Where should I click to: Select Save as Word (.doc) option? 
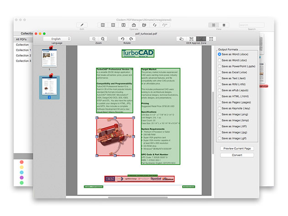coord(232,60)
